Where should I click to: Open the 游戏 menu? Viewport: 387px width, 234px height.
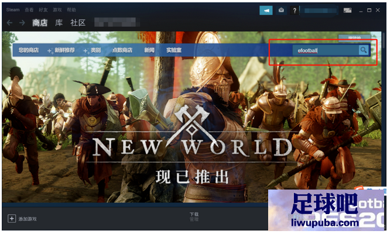click(57, 10)
